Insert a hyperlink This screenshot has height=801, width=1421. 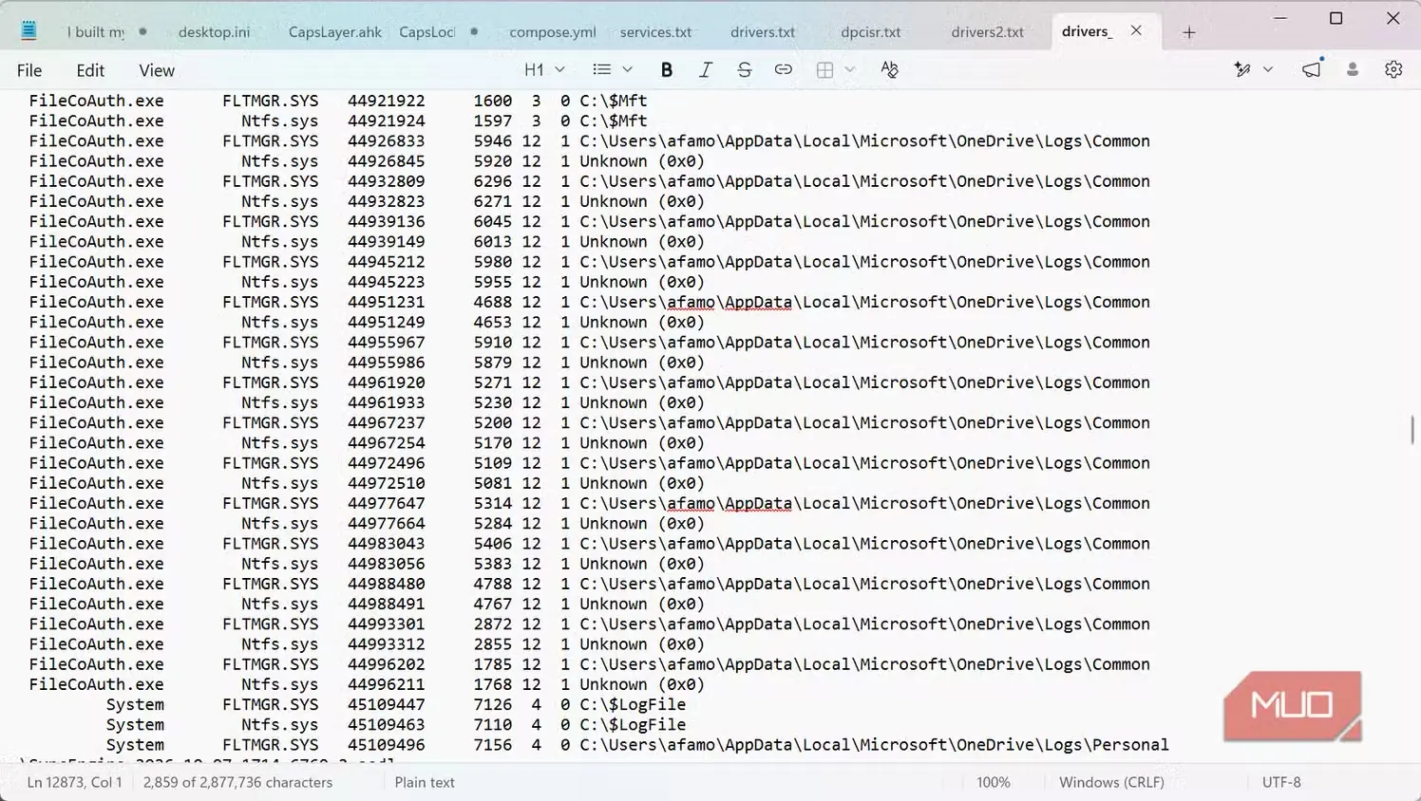[783, 69]
